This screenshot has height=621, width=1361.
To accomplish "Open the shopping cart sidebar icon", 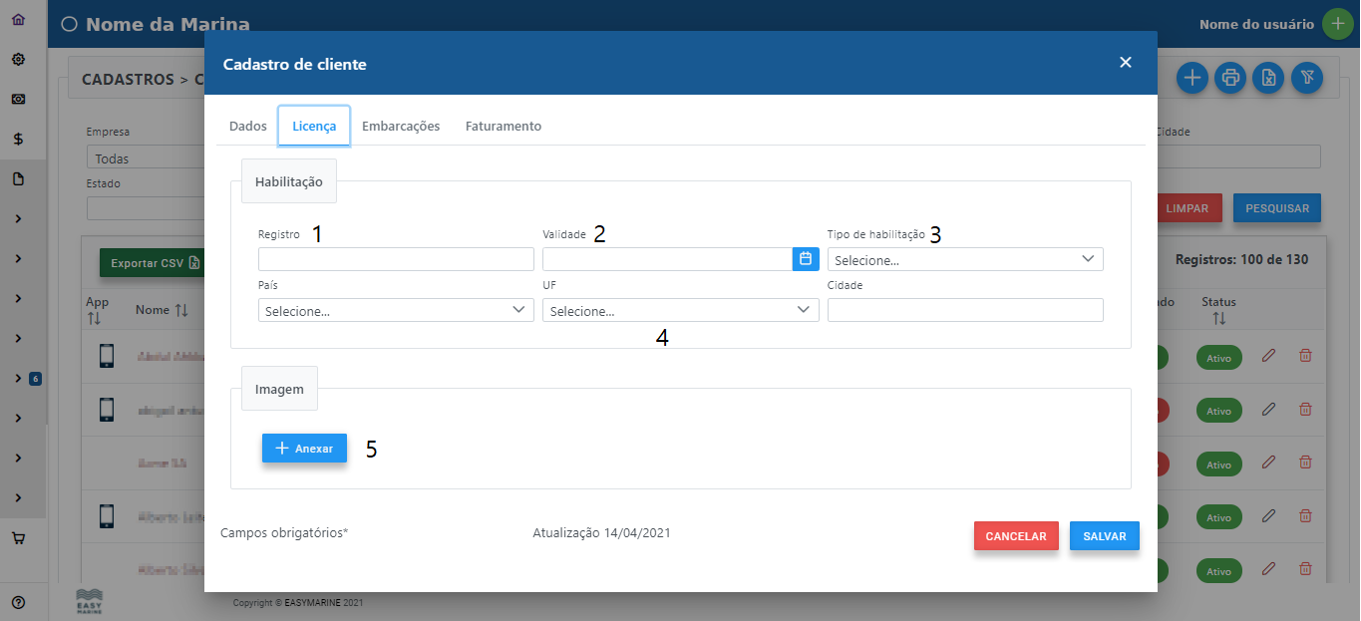I will 18,538.
